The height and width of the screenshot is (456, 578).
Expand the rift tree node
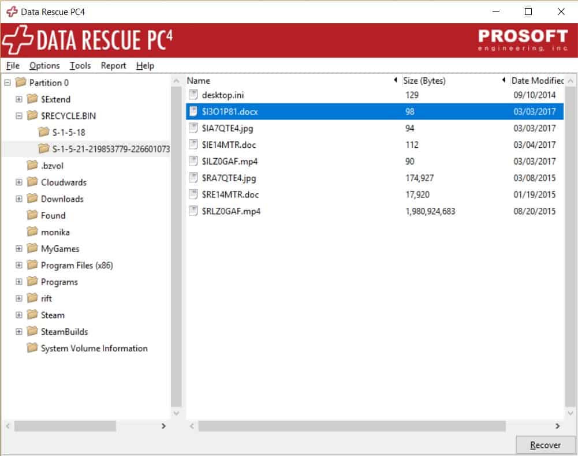point(19,298)
